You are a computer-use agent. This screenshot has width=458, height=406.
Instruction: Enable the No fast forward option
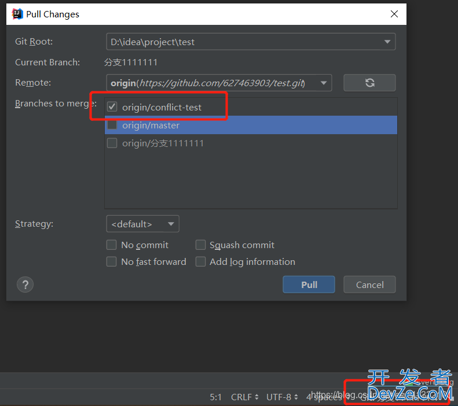(111, 261)
